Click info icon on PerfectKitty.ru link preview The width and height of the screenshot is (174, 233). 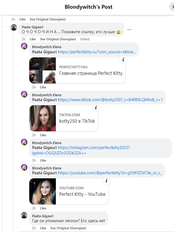point(123,60)
